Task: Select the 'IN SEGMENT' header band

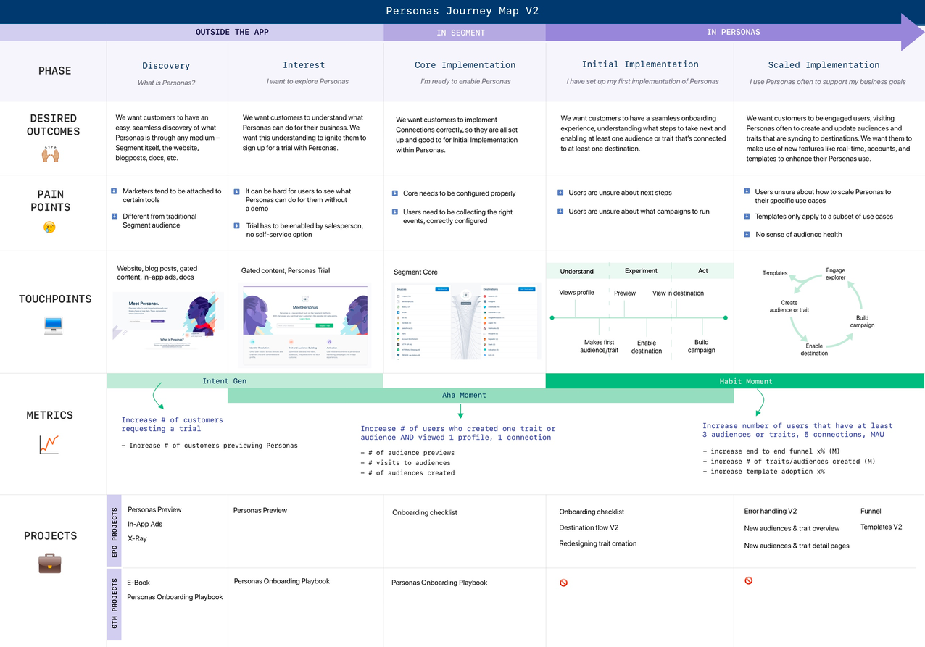Action: (464, 33)
